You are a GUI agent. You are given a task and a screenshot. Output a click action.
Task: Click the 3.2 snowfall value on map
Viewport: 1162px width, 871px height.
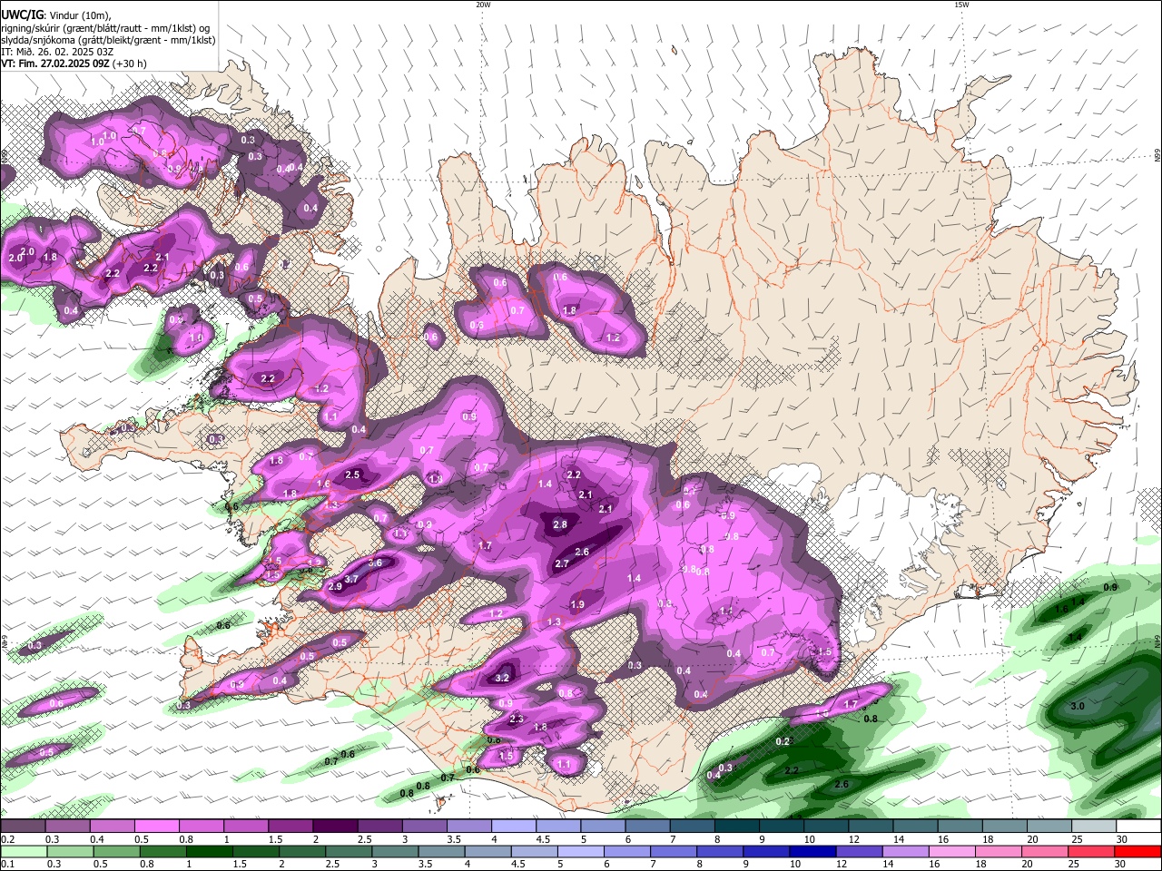click(503, 678)
